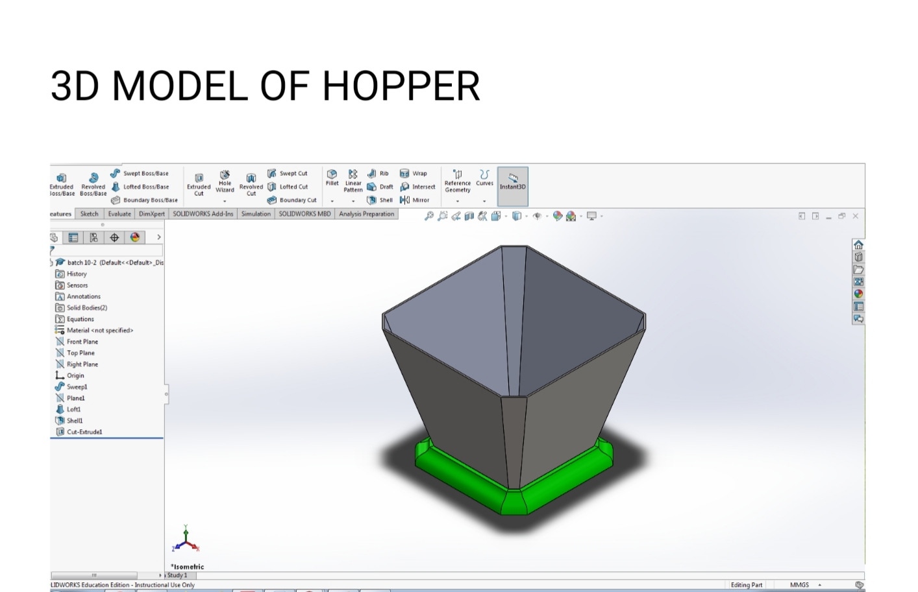Image resolution: width=918 pixels, height=592 pixels.
Task: Select the Swept Cut tool
Action: (288, 173)
